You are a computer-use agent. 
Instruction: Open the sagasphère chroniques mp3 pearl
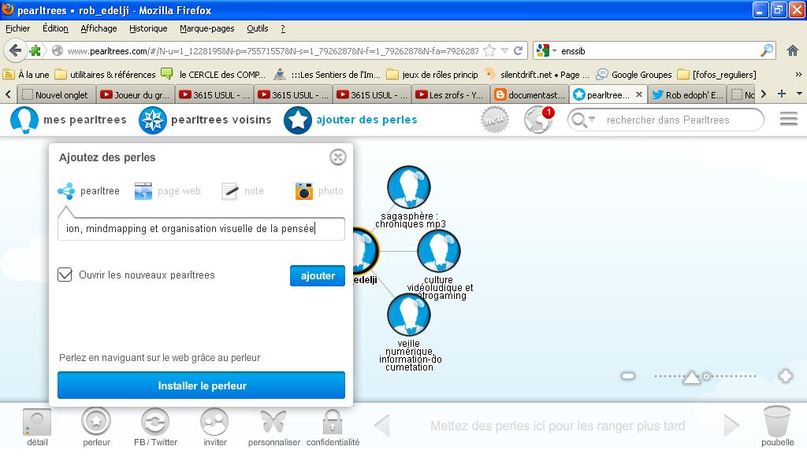pos(409,187)
